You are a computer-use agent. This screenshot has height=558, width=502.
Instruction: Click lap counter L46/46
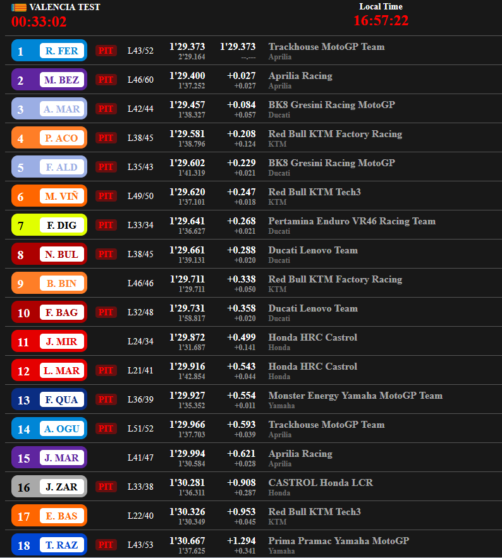140,283
